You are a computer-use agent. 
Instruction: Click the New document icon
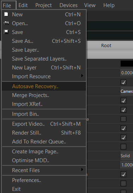pyautogui.click(x=6, y=14)
